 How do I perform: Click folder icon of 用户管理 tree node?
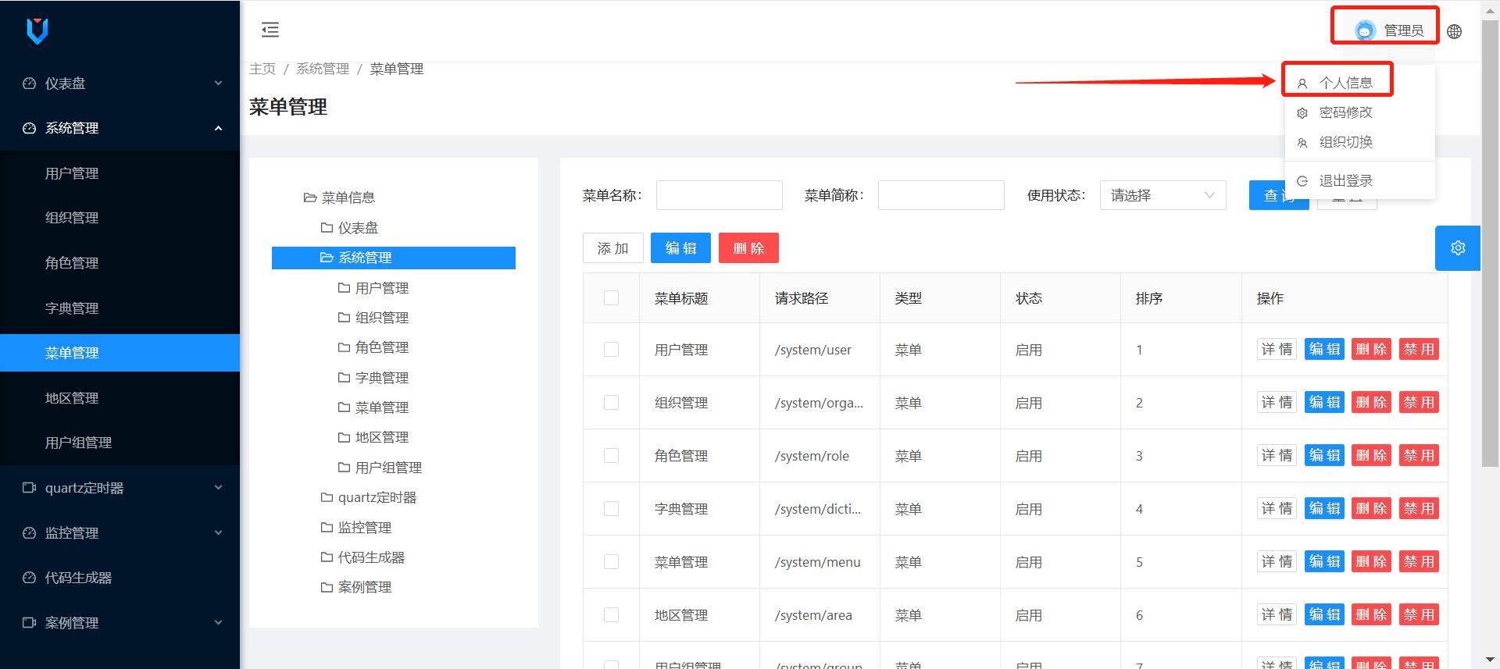[344, 288]
